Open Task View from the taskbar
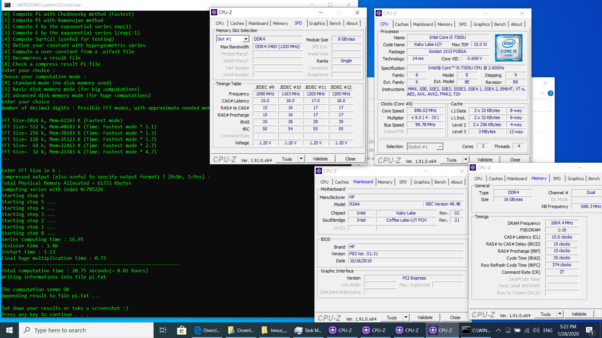602x338 pixels. point(163,330)
